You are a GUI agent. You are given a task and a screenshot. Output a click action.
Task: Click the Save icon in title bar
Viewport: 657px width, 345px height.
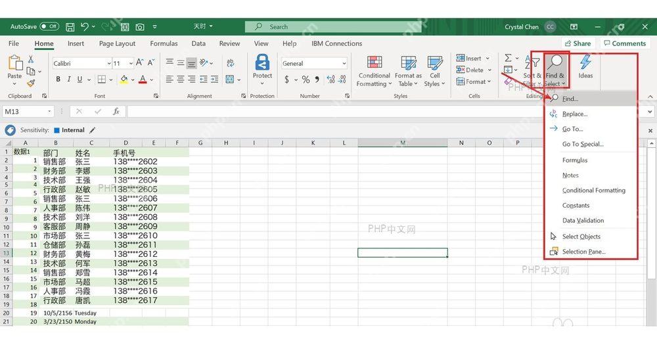click(70, 27)
